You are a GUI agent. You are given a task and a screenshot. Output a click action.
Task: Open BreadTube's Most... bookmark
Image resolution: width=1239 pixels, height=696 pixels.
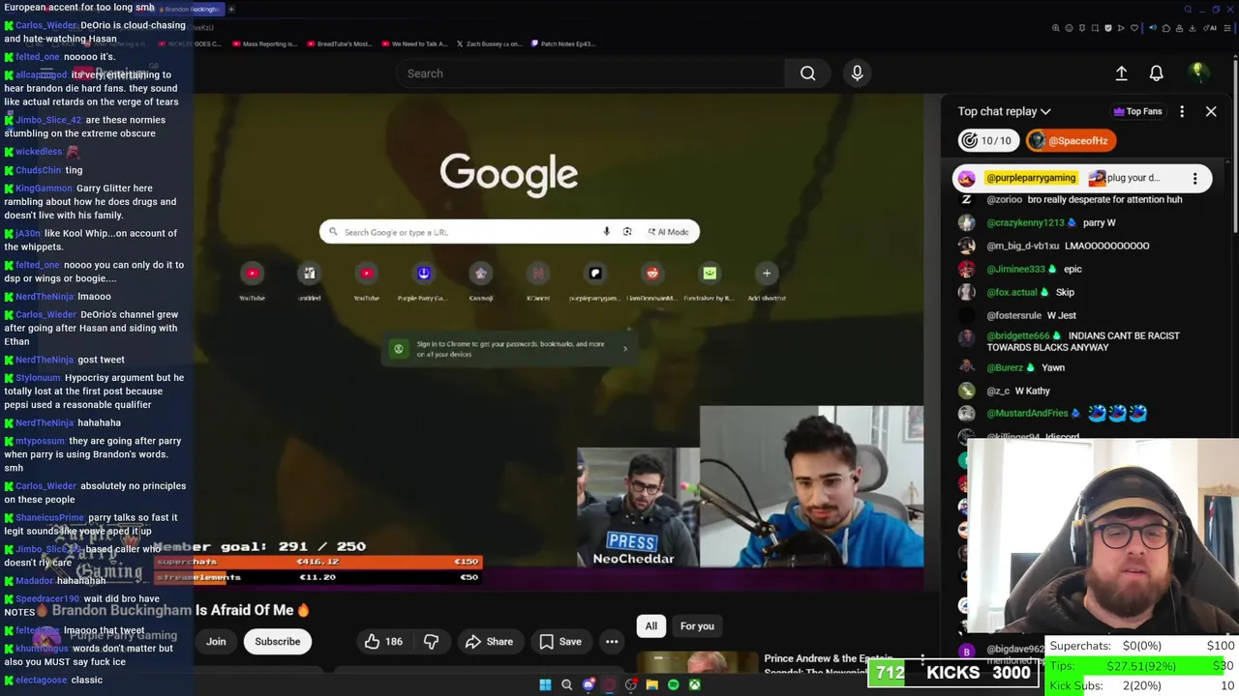(x=339, y=43)
